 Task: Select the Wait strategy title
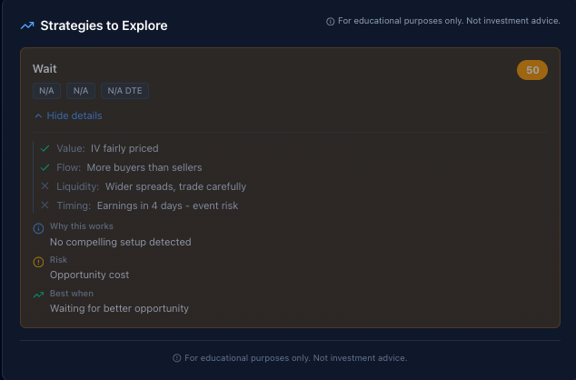point(45,69)
